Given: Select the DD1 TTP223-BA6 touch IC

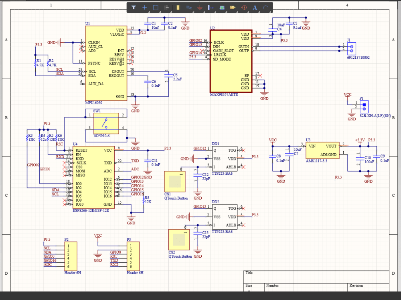Looking at the screenshot, I should [225, 159].
